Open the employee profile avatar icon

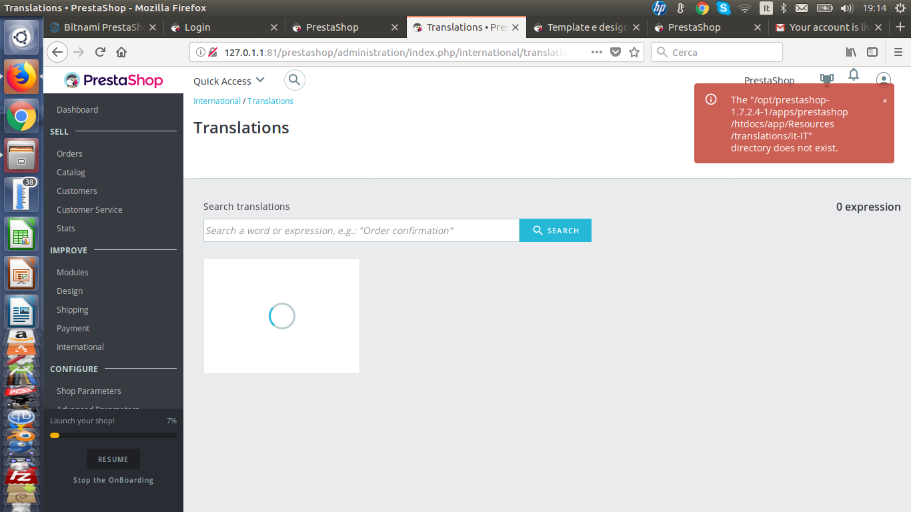[x=884, y=81]
